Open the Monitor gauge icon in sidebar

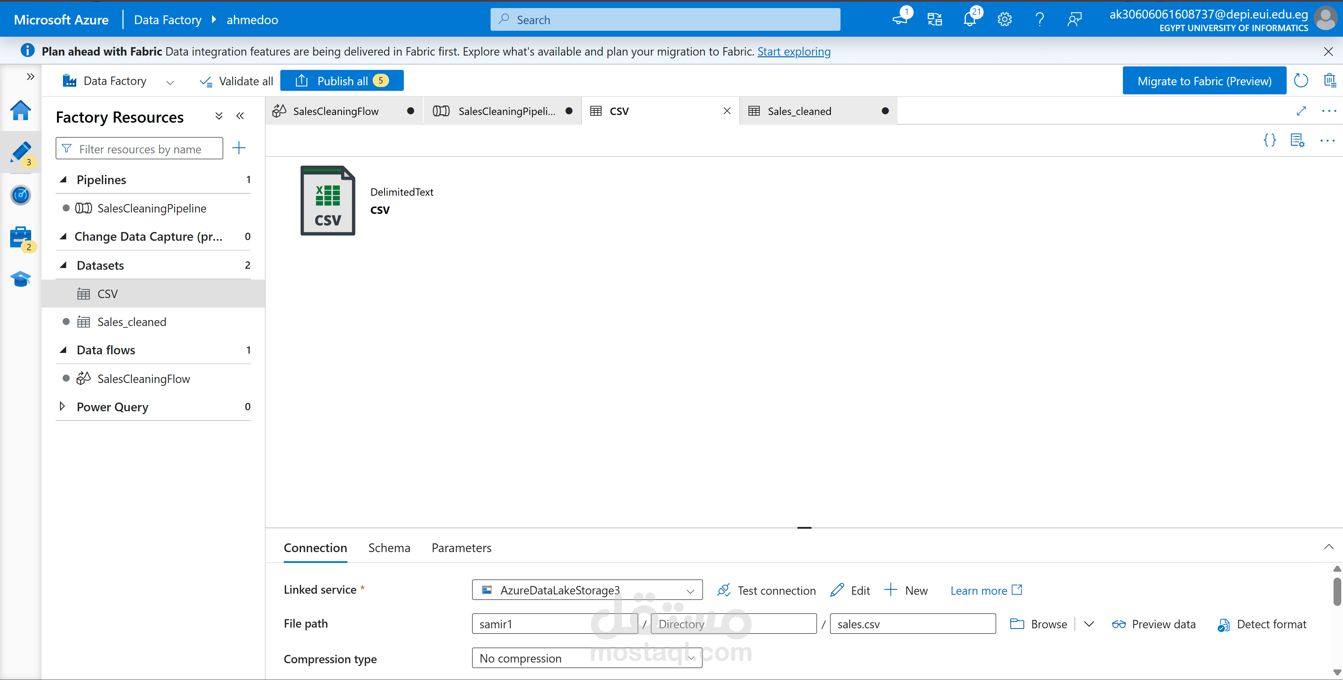20,195
